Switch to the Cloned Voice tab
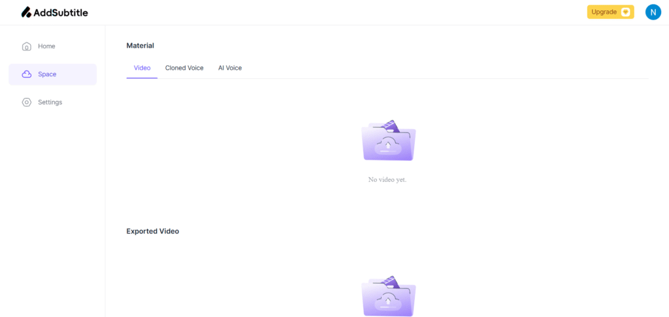This screenshot has height=317, width=669. coord(184,68)
